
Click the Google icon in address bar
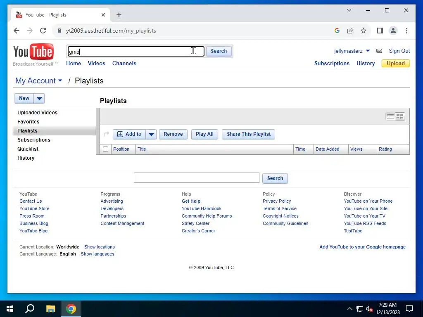[337, 31]
